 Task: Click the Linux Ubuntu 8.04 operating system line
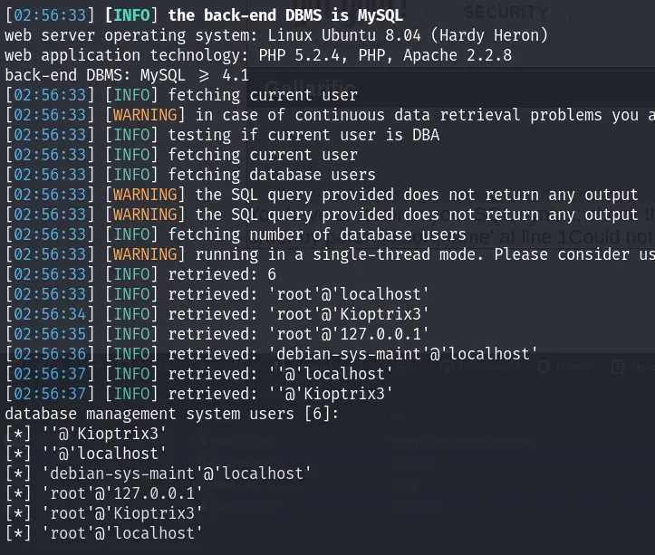pos(276,35)
